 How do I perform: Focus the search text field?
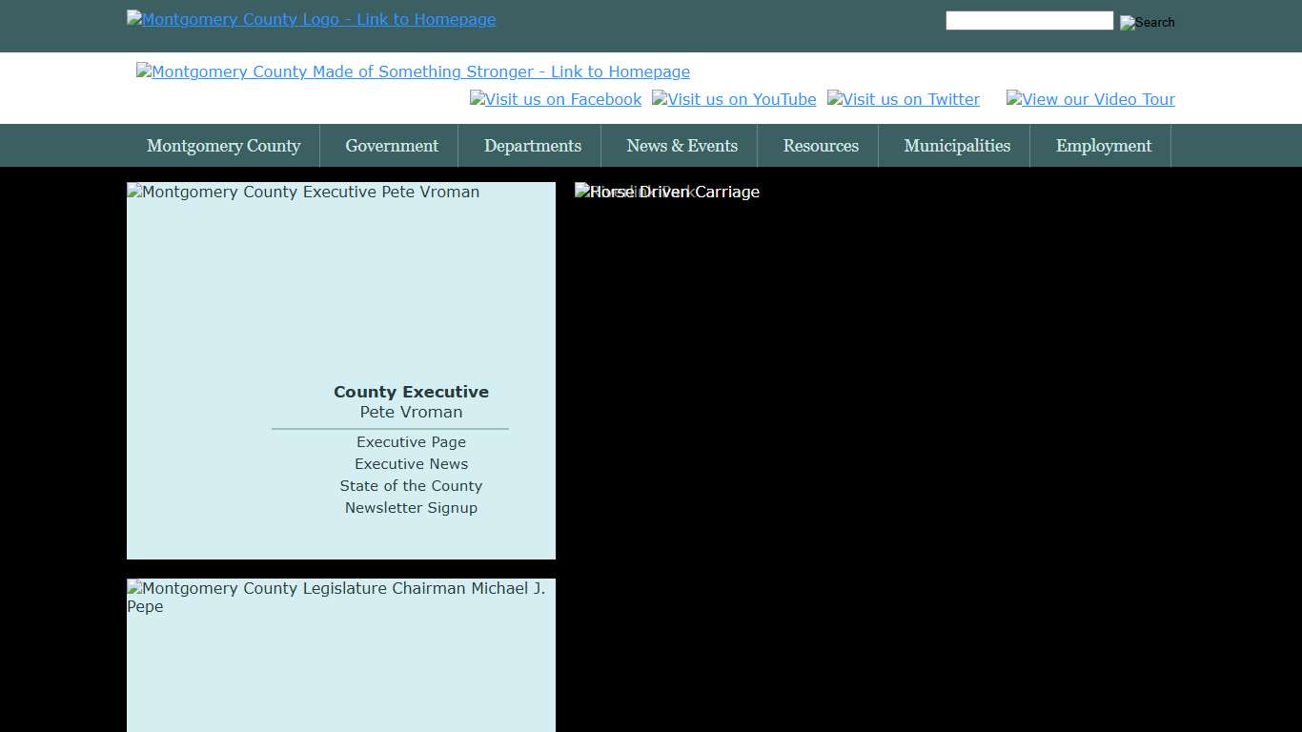1028,21
